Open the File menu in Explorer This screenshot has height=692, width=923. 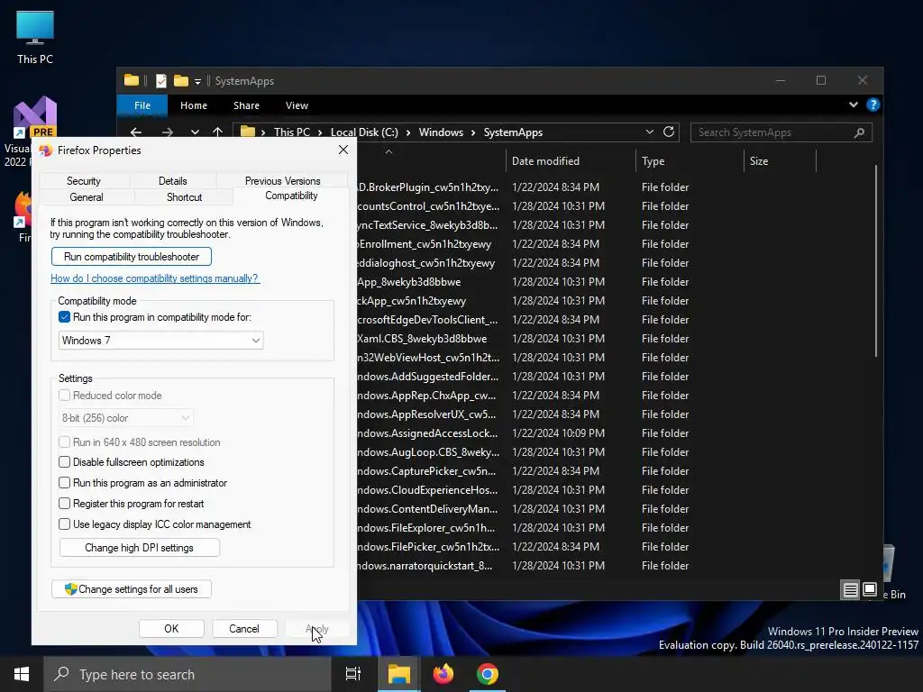coord(142,105)
